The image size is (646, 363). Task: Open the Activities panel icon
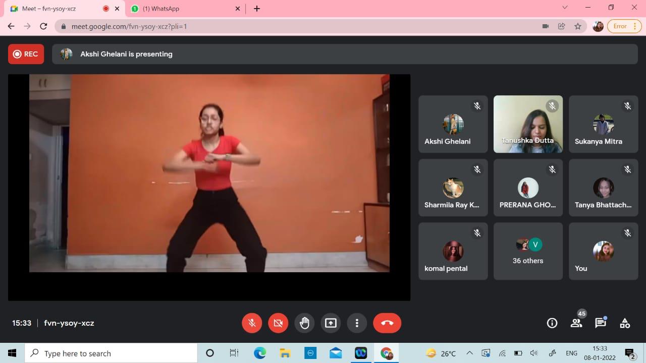click(x=625, y=323)
